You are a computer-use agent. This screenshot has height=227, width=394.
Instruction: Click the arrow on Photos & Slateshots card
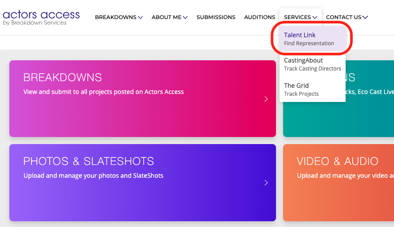[x=266, y=183]
